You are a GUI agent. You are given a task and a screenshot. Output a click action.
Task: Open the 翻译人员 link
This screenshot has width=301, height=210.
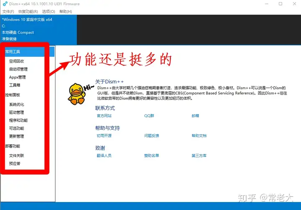point(104,156)
